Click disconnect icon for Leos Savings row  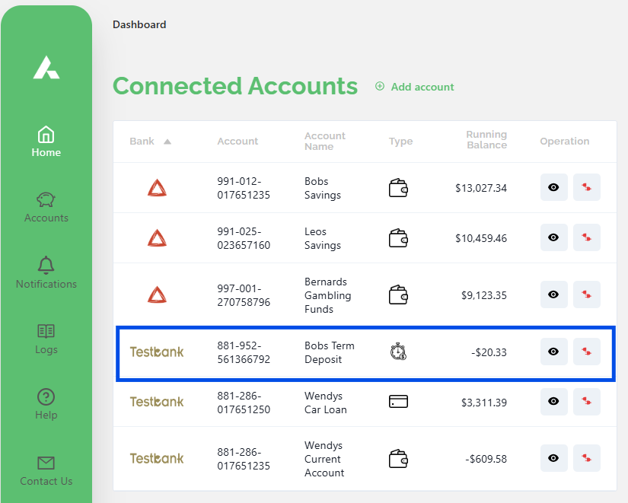tap(586, 237)
